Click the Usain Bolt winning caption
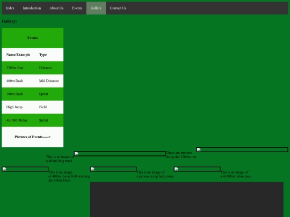Image resolution: width=290 pixels, height=217 pixels. [69, 176]
